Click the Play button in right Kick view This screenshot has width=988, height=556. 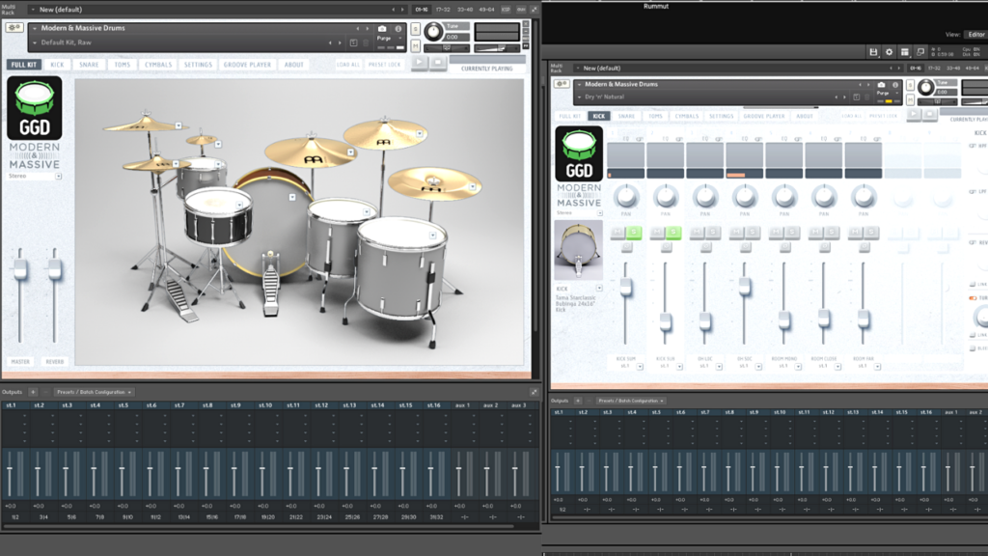914,114
